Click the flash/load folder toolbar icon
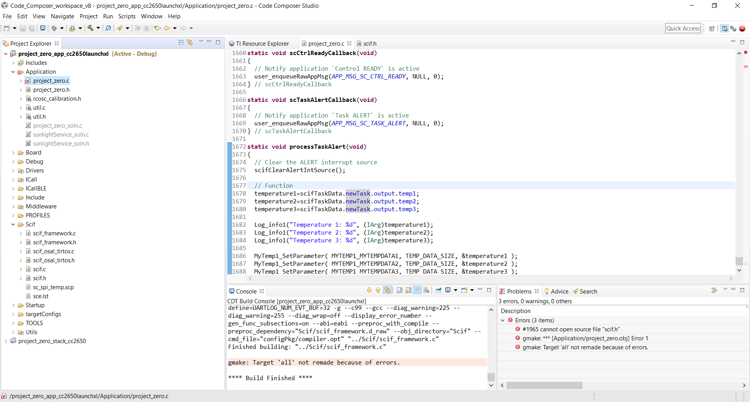Screen dimensions: 750x402 tap(72, 28)
